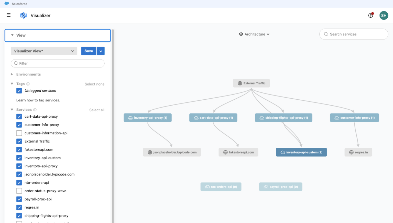Click the SH user avatar
The height and width of the screenshot is (223, 393).
pos(384,15)
